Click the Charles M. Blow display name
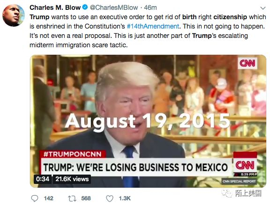This screenshot has height=205, width=270. pos(55,7)
